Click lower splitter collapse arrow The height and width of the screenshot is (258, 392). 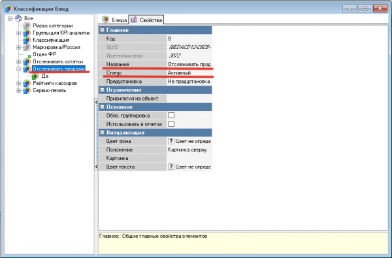(96, 167)
